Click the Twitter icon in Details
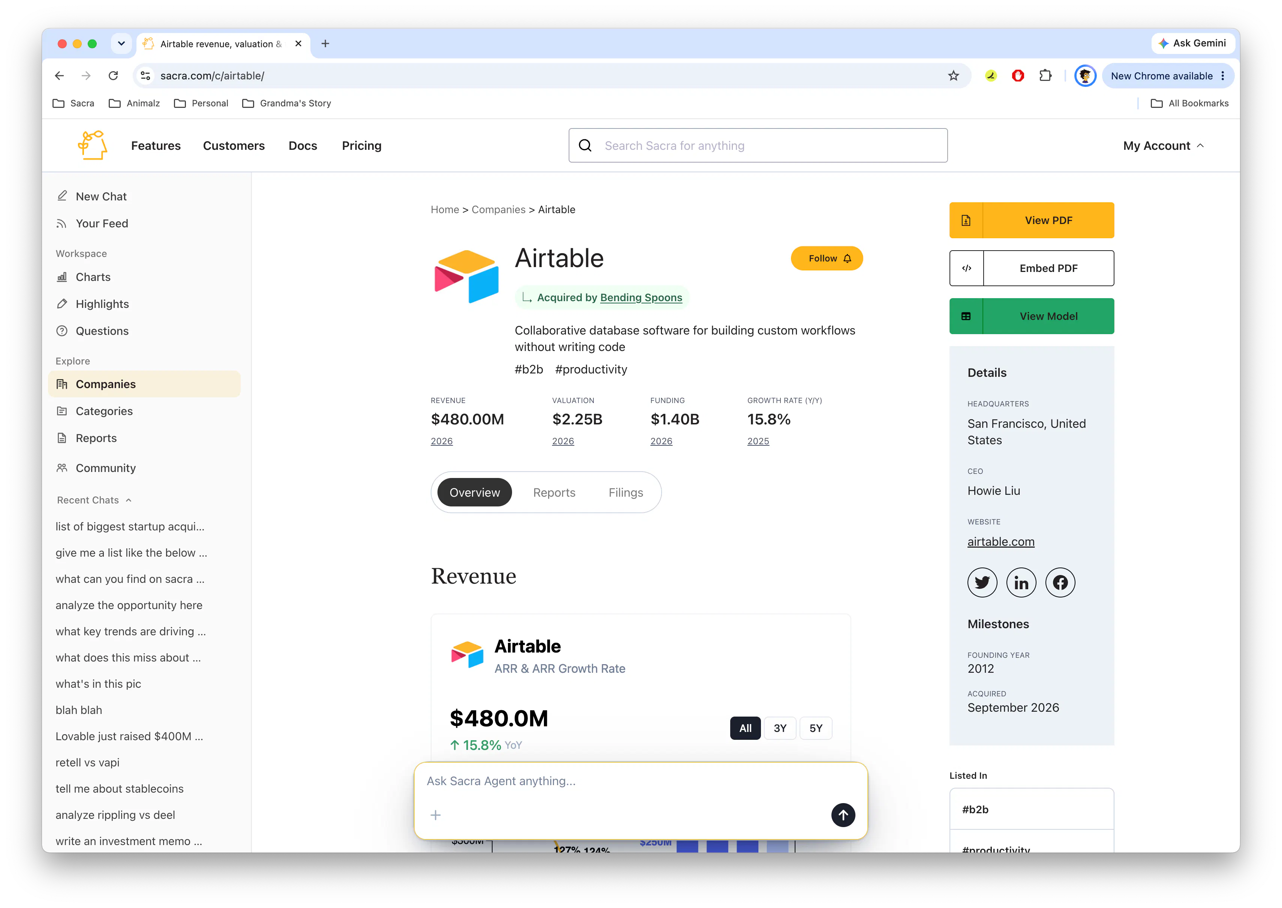This screenshot has width=1282, height=908. [982, 582]
